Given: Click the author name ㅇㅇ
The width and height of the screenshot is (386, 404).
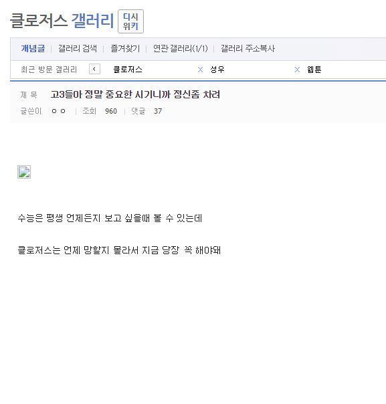Looking at the screenshot, I should 58,111.
